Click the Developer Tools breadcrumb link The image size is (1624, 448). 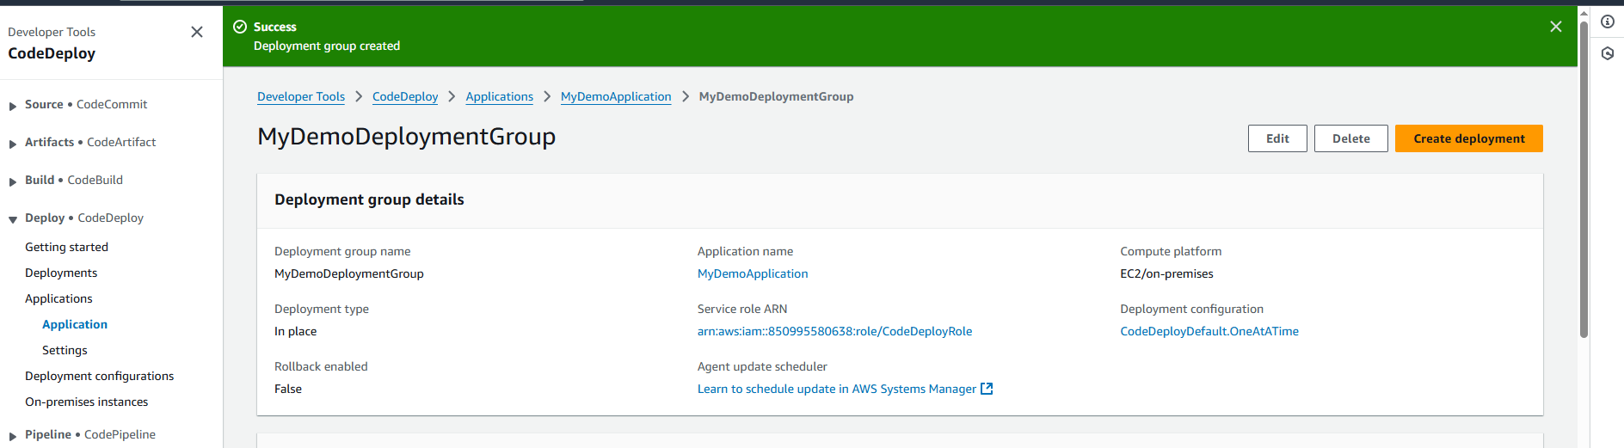(x=301, y=96)
